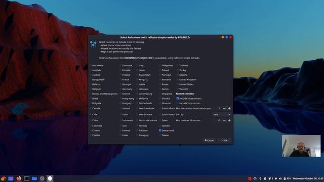The height and width of the screenshot is (182, 324).
Task: Tick the Taiwan checkbox
Action: point(160,135)
